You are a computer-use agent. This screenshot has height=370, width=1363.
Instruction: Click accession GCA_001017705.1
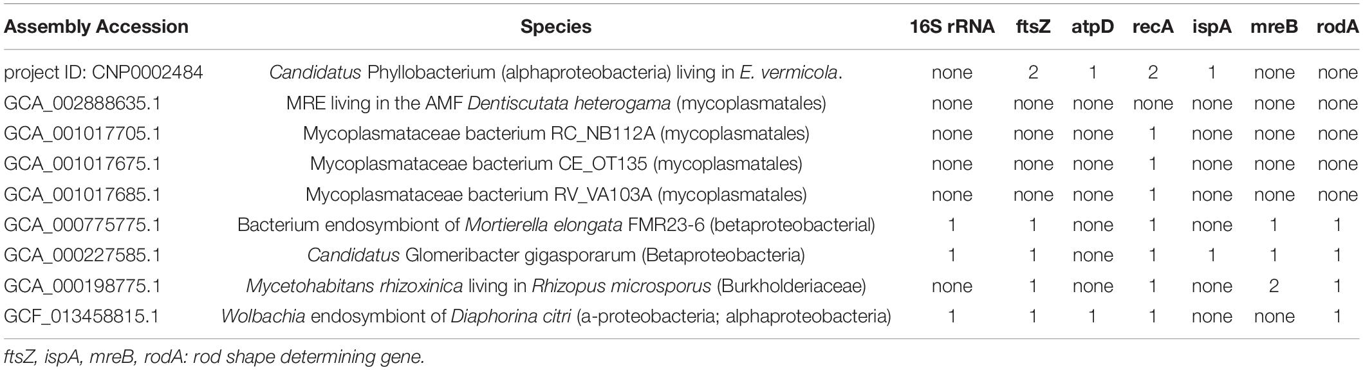pos(82,133)
